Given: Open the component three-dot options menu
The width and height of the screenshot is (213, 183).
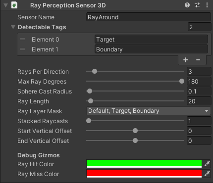Looking at the screenshot, I should (x=207, y=5).
